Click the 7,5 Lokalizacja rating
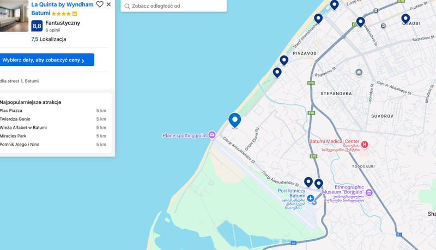Image resolution: width=436 pixels, height=250 pixels. [x=49, y=39]
